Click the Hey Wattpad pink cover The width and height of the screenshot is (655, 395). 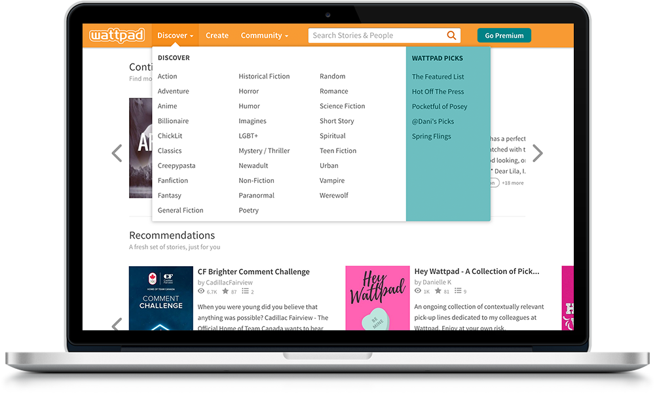pos(378,298)
